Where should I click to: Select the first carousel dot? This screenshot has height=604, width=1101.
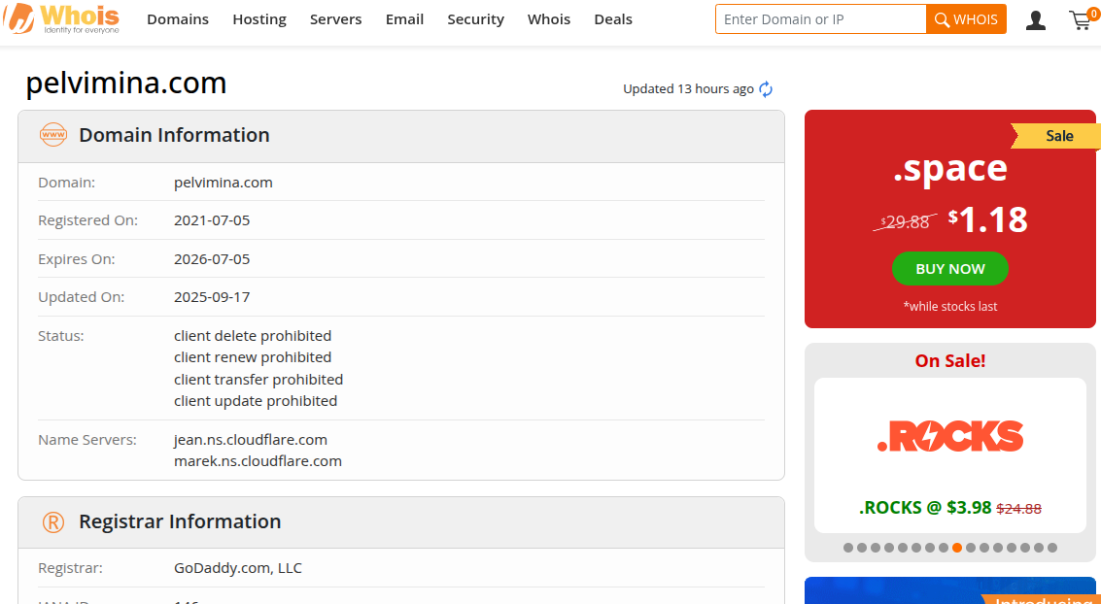pos(848,548)
